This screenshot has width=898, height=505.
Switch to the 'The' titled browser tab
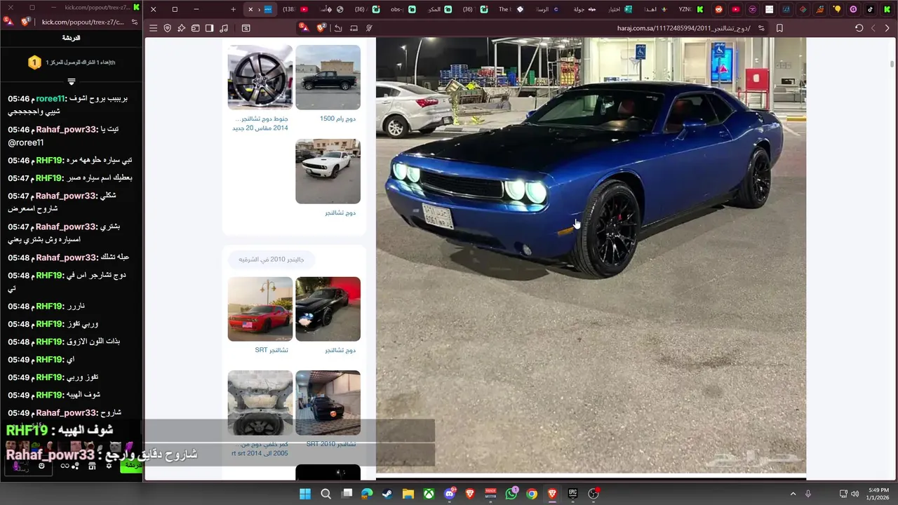pos(510,9)
